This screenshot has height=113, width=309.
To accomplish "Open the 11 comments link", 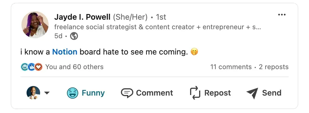I will (231, 67).
